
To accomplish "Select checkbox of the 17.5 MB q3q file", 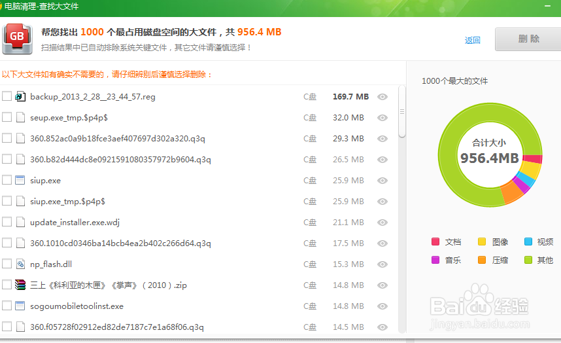I will [7, 243].
